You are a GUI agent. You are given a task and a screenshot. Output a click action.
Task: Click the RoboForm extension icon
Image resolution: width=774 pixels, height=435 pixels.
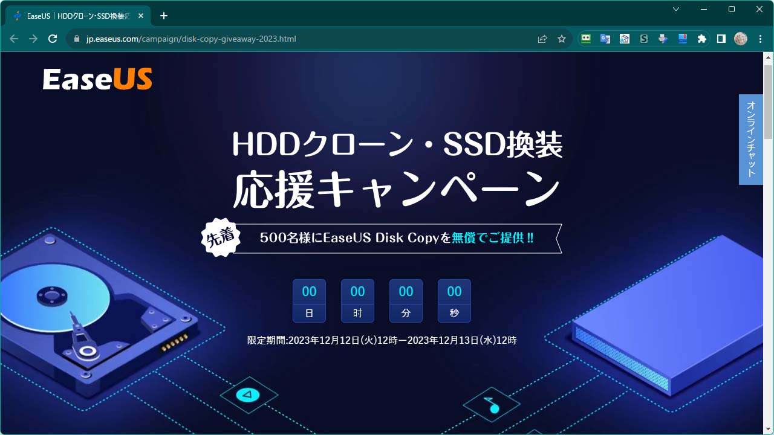pyautogui.click(x=587, y=38)
